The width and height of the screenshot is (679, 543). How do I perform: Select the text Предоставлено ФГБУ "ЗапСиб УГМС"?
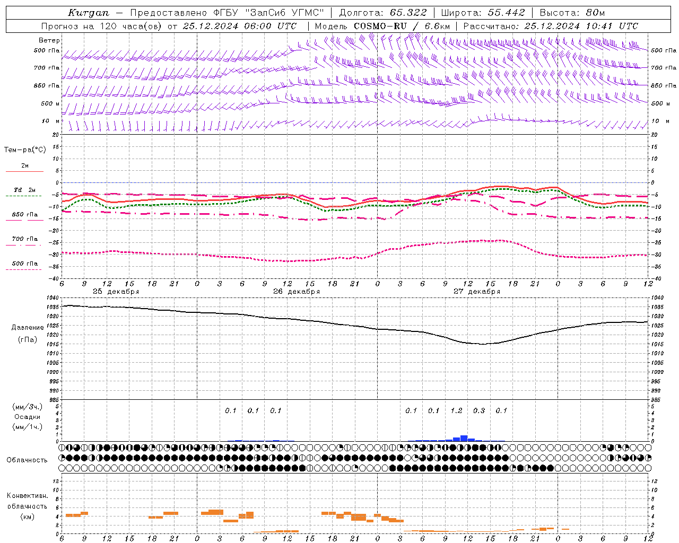point(227,13)
